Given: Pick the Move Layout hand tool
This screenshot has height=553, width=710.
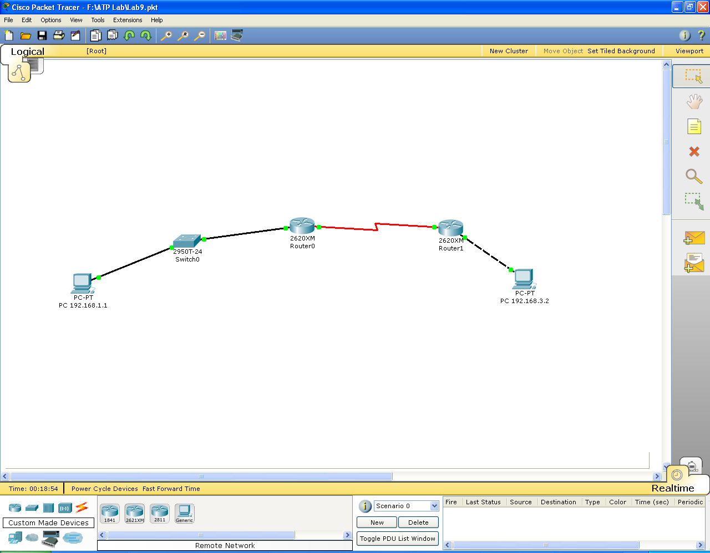Looking at the screenshot, I should coord(694,101).
